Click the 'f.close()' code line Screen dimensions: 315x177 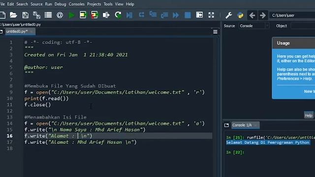coord(37,105)
